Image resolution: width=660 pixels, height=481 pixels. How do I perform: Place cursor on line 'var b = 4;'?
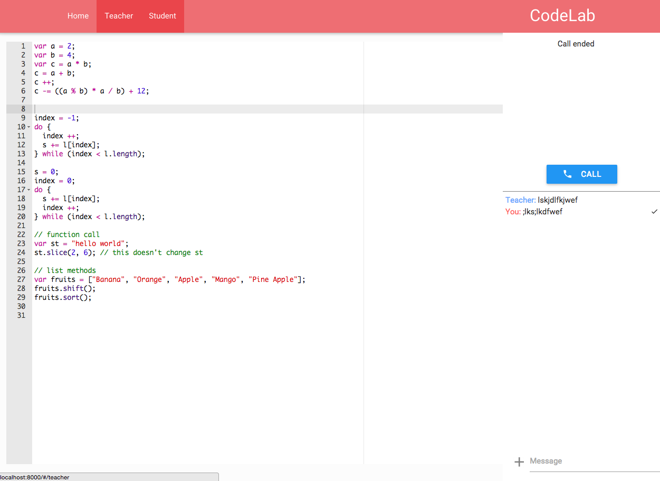[x=55, y=55]
